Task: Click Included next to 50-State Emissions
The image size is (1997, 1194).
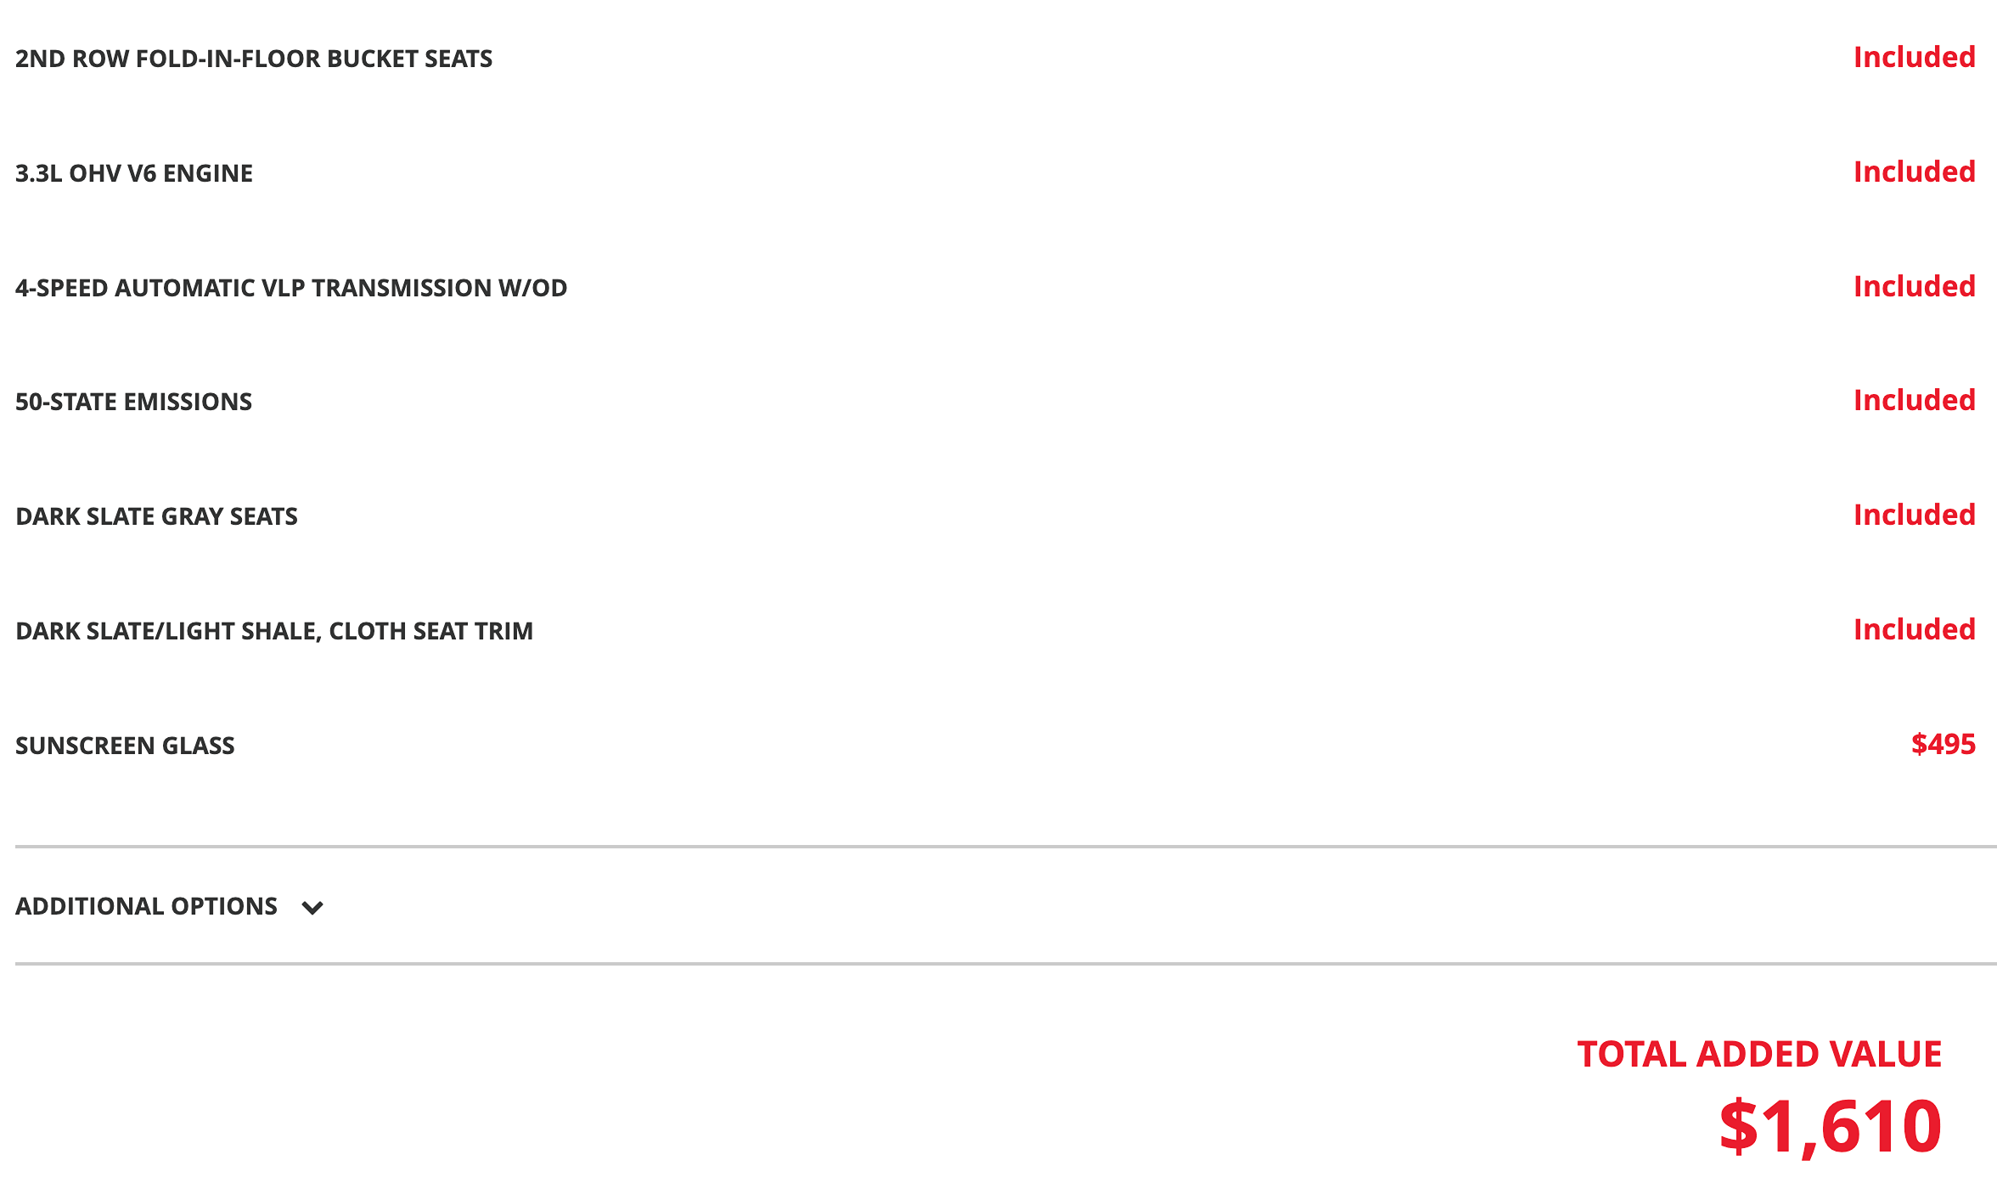Action: click(x=1914, y=400)
